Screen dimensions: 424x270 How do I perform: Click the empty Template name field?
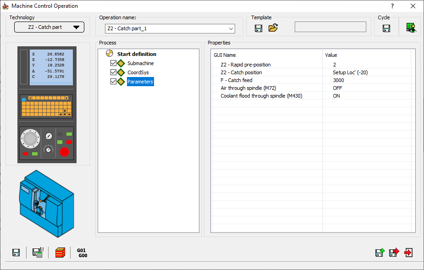click(x=330, y=27)
